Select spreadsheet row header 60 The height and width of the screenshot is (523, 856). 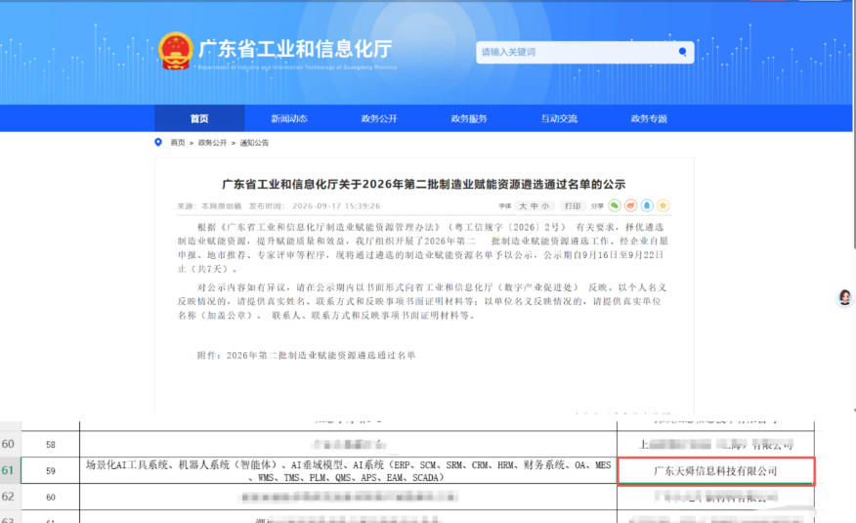coord(10,444)
